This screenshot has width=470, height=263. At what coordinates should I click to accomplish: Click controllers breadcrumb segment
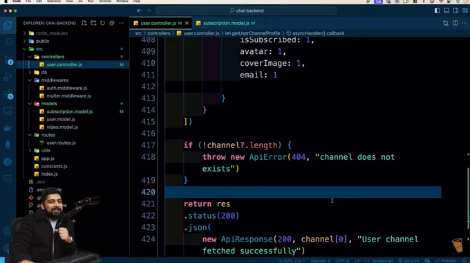click(158, 33)
